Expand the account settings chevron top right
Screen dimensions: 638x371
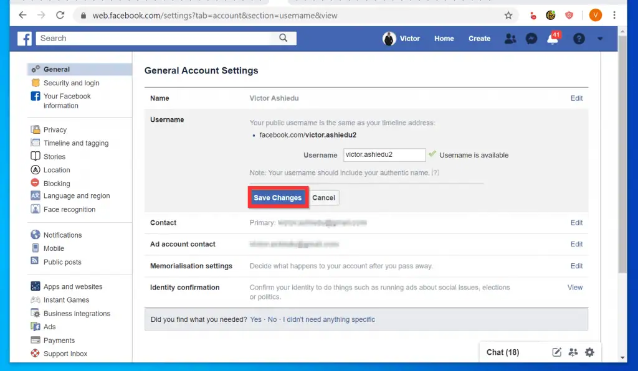tap(600, 39)
